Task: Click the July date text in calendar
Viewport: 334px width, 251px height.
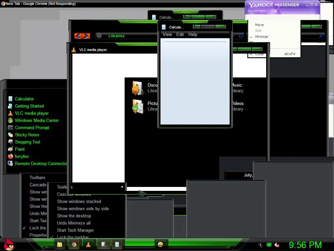Action: (x=248, y=175)
